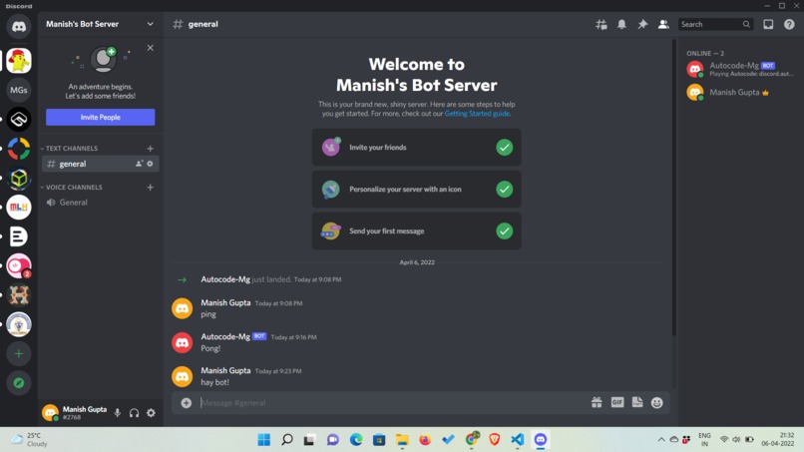Click Invite your friends card
This screenshot has width=804, height=452.
[x=416, y=148]
